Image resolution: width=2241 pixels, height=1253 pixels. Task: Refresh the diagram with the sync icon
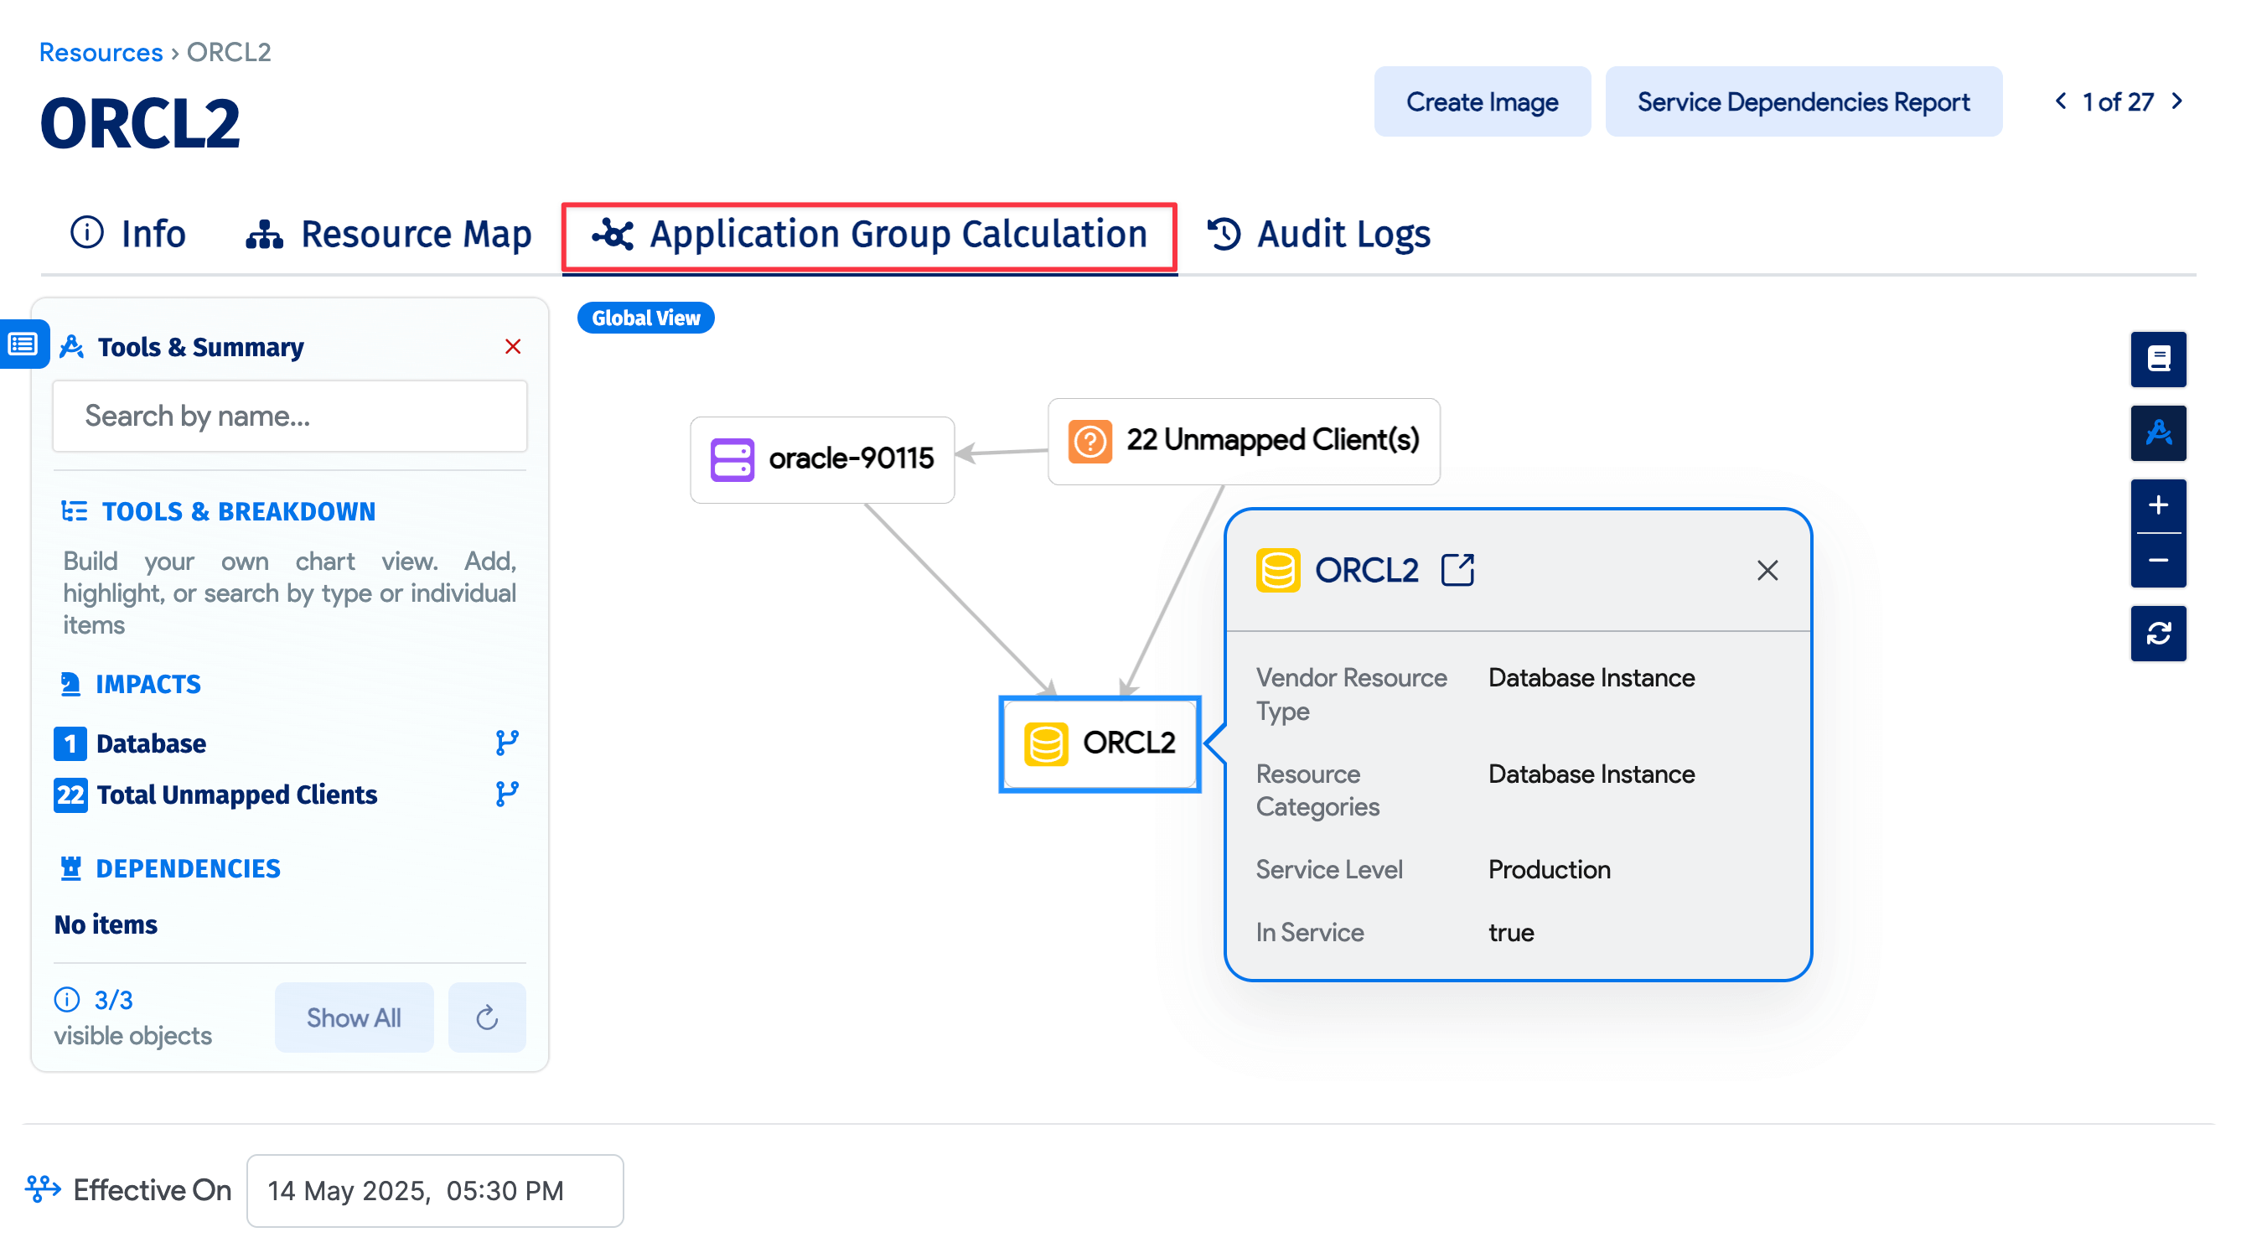pyautogui.click(x=2158, y=634)
